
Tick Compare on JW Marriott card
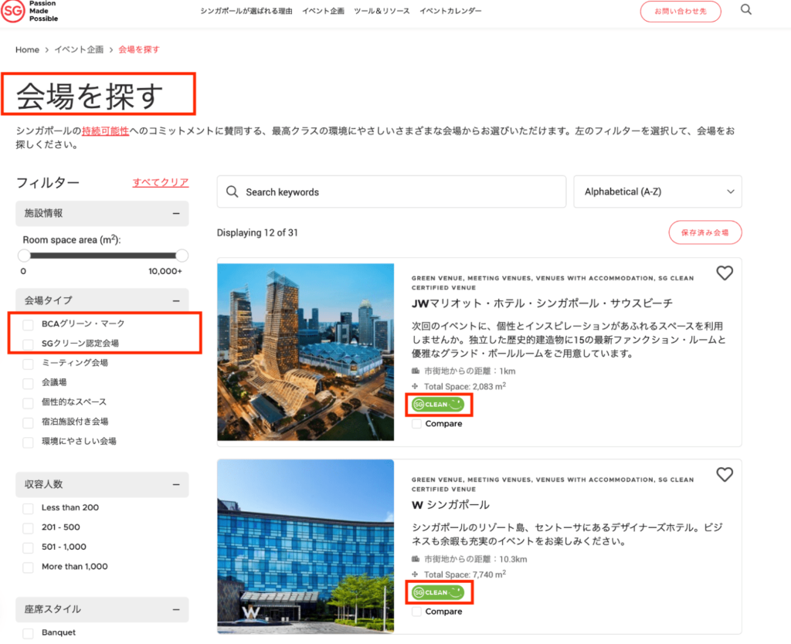(x=416, y=424)
